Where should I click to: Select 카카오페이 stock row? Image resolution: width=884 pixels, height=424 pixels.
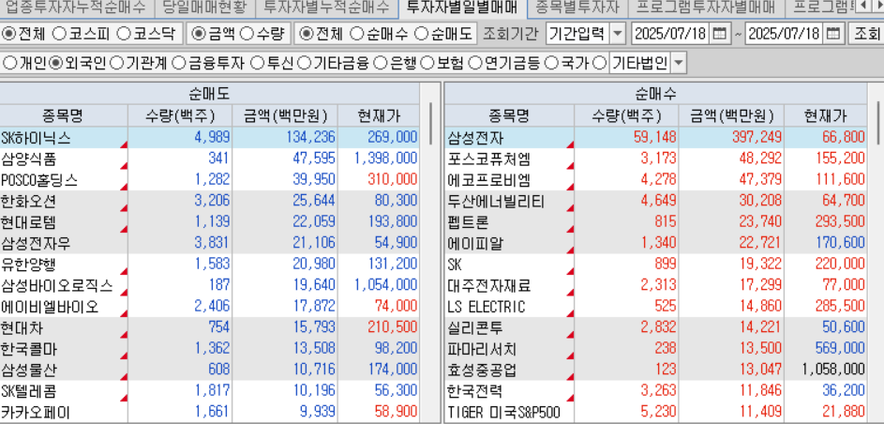tap(210, 413)
